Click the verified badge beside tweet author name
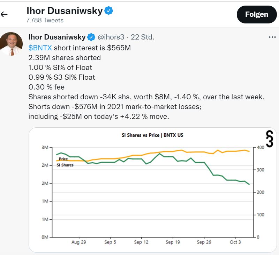 91,37
